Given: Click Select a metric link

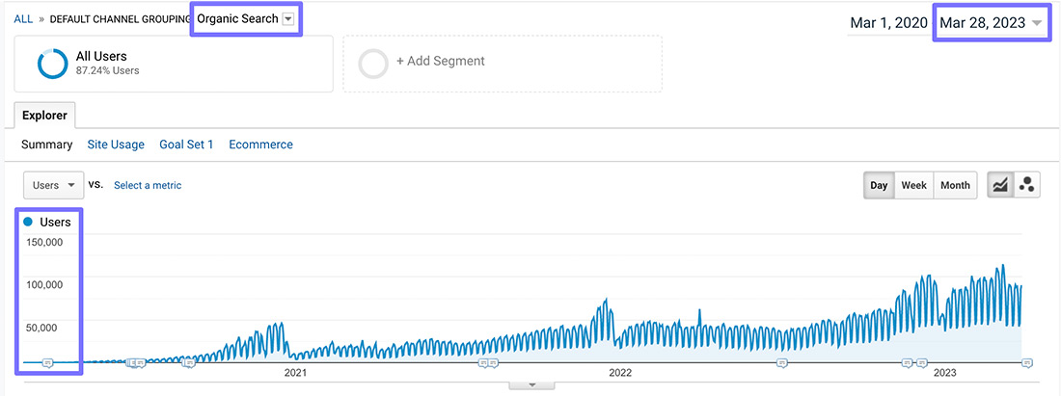Looking at the screenshot, I should click(x=148, y=185).
